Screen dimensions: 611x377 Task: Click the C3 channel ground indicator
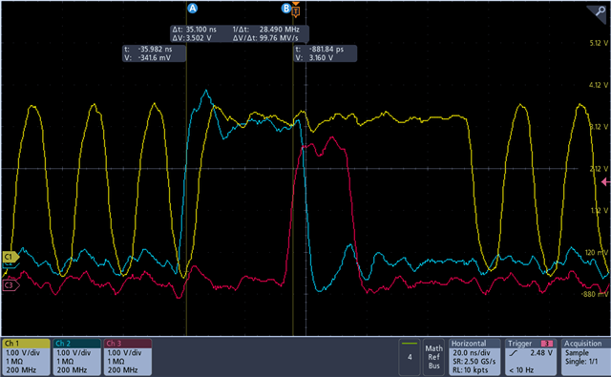(11, 285)
